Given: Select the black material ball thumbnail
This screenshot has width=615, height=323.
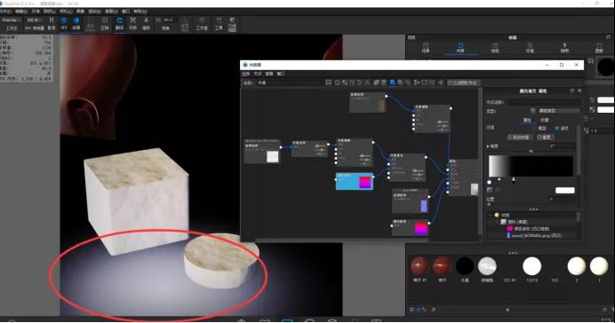Looking at the screenshot, I should point(465,266).
